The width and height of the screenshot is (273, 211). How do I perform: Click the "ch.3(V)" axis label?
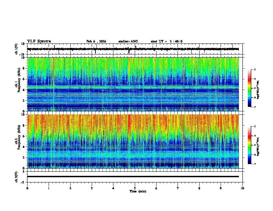click(17, 177)
